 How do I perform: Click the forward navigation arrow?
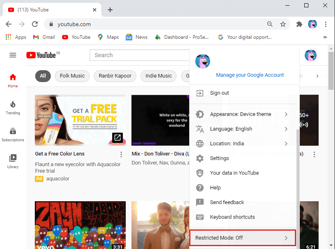click(x=22, y=24)
